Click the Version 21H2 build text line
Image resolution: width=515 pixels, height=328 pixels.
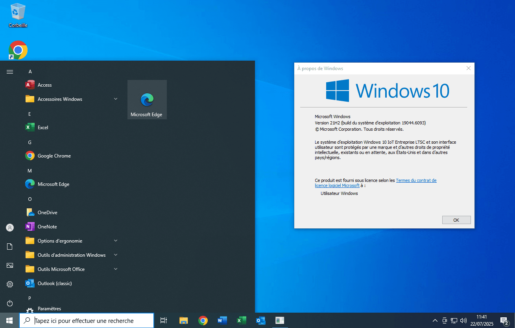[x=370, y=123]
